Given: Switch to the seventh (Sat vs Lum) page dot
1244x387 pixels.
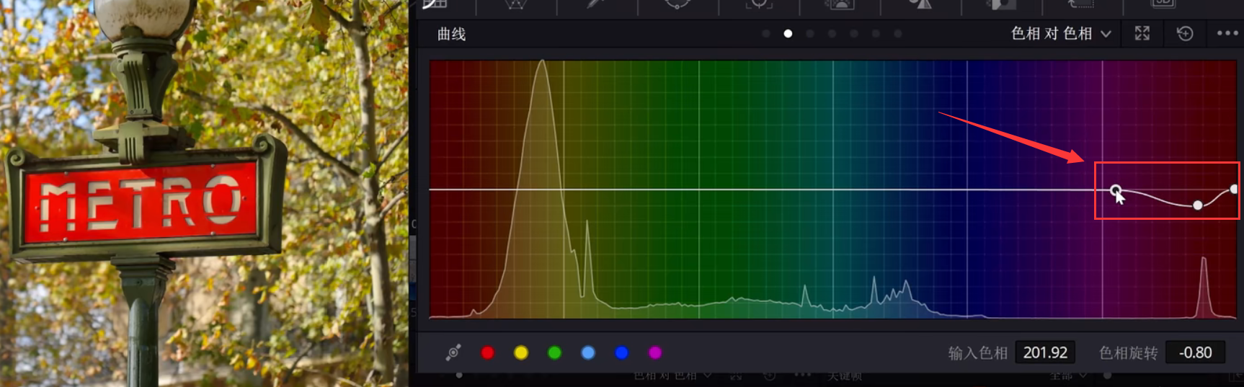Looking at the screenshot, I should point(898,34).
